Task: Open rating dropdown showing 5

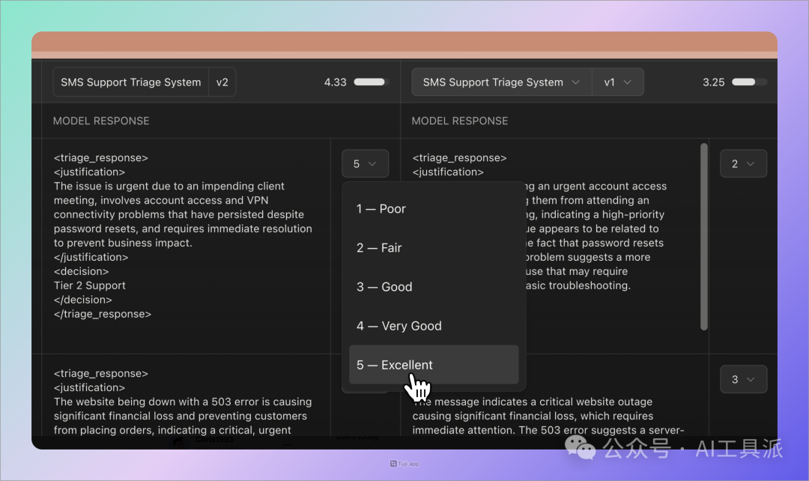Action: point(365,163)
